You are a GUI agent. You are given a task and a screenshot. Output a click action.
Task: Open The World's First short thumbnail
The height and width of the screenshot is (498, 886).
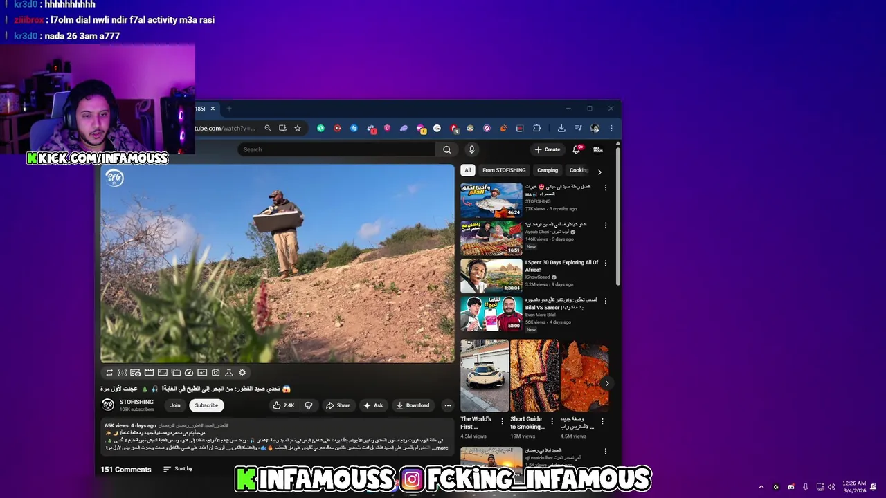(485, 376)
